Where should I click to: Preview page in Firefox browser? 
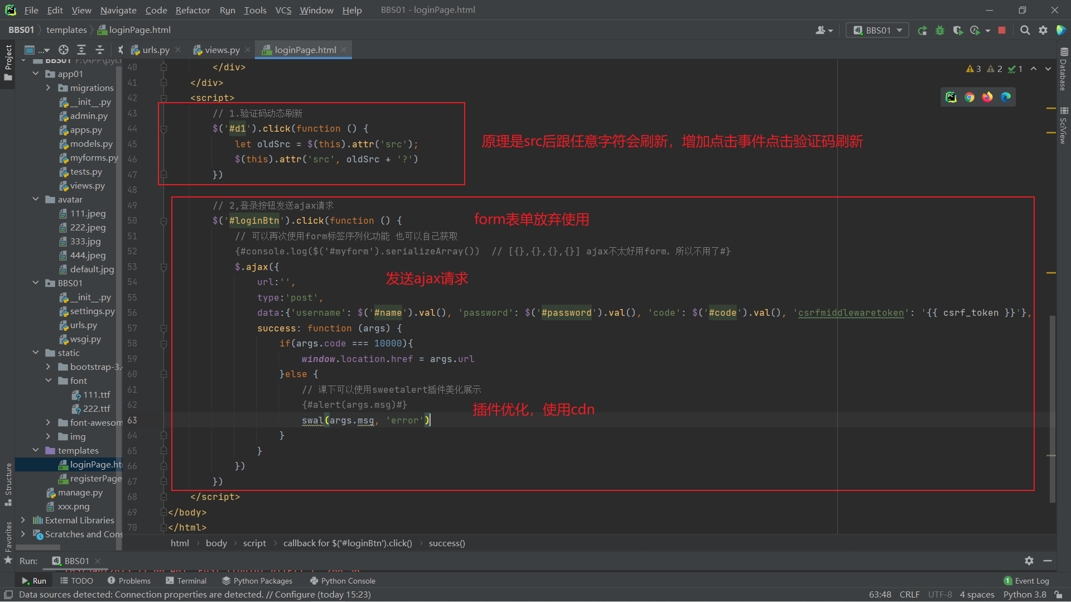coord(987,97)
